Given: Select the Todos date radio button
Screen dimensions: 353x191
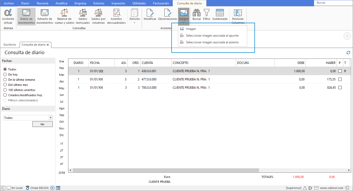Looking at the screenshot, I should (x=5, y=69).
